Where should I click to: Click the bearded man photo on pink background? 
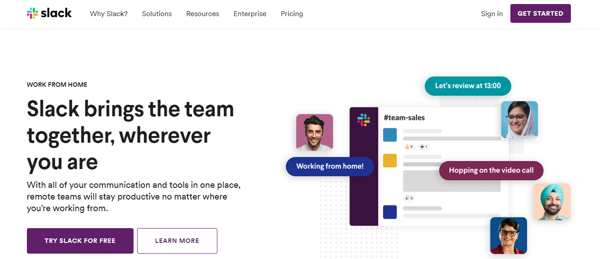(x=315, y=132)
